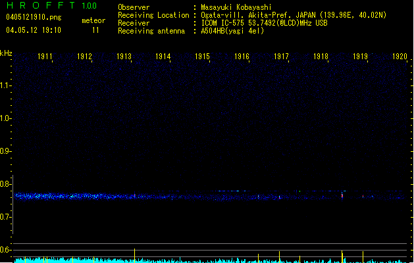The height and width of the screenshot is (263, 414).
Task: Click the 0.7 kHz frequency label
Action: click(x=5, y=217)
